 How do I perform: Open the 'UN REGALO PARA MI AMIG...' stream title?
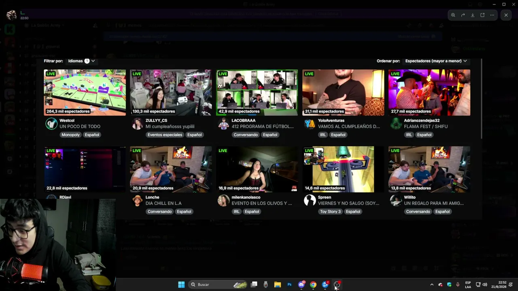434,203
